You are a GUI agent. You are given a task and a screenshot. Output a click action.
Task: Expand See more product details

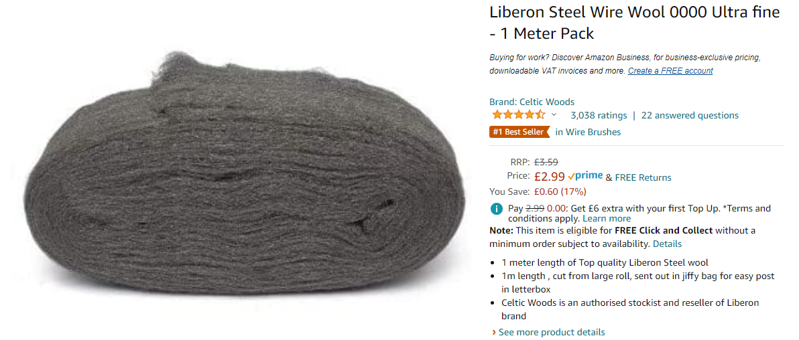tap(551, 332)
